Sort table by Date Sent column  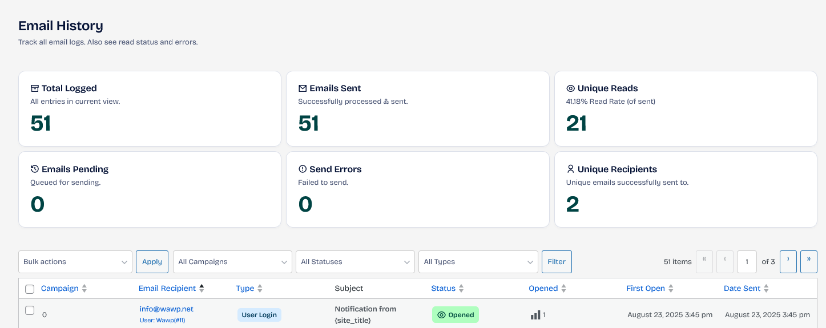(742, 289)
